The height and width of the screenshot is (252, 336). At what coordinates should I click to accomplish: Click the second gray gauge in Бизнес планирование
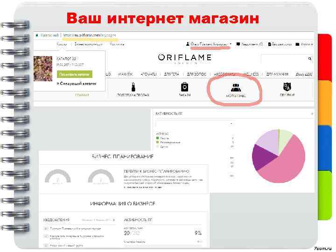pyautogui.click(x=101, y=176)
